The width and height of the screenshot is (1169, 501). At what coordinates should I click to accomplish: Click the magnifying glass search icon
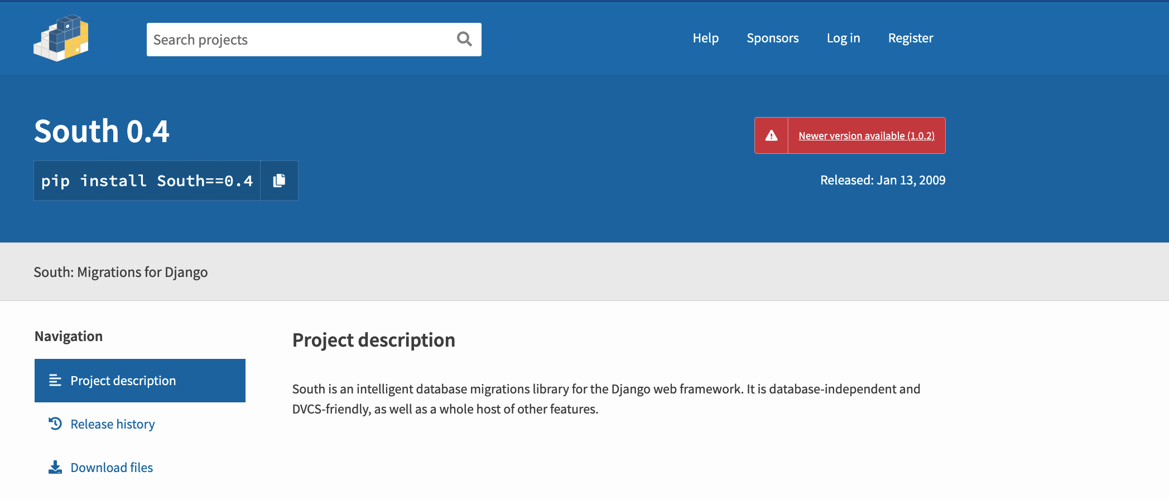[464, 39]
